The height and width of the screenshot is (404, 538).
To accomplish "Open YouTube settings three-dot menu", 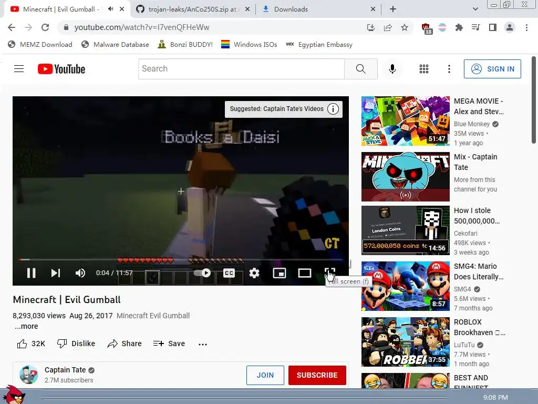I will click(449, 69).
